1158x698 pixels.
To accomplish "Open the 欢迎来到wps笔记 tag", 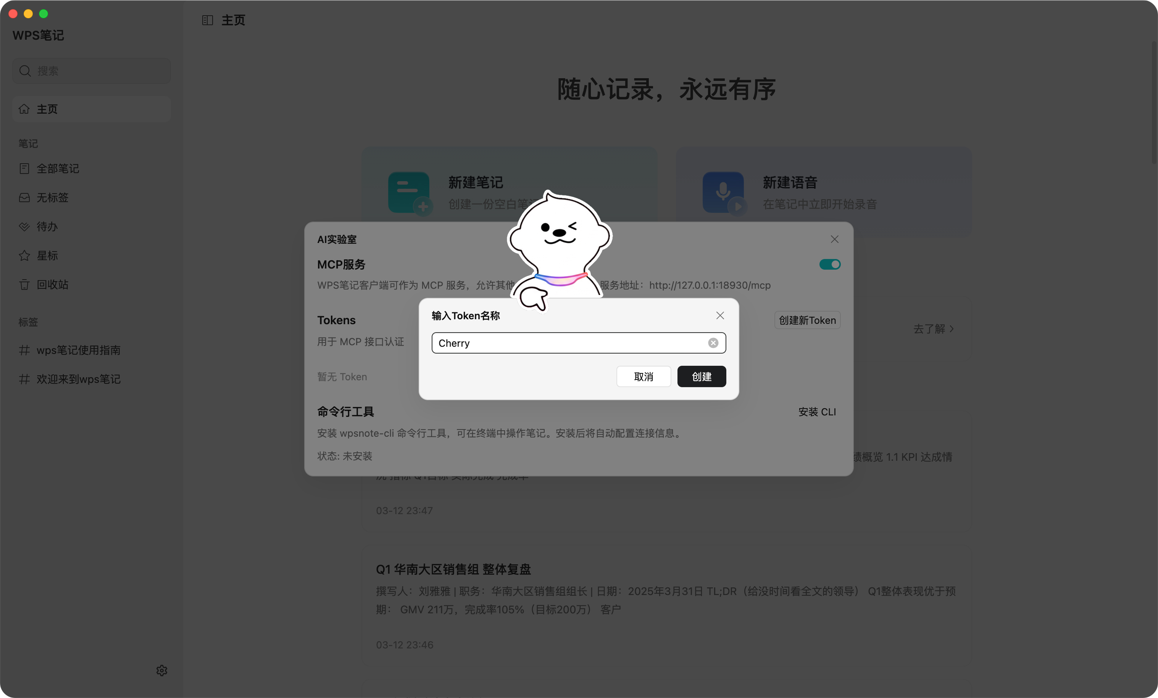I will tap(79, 379).
